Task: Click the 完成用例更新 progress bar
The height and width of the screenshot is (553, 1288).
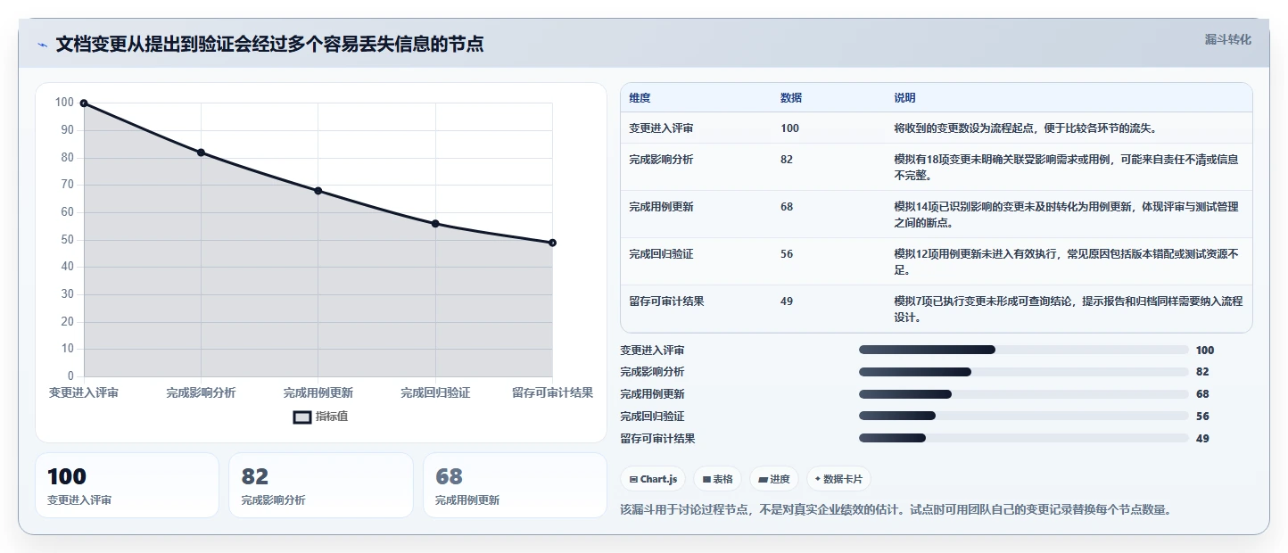Action: pyautogui.click(x=1023, y=394)
